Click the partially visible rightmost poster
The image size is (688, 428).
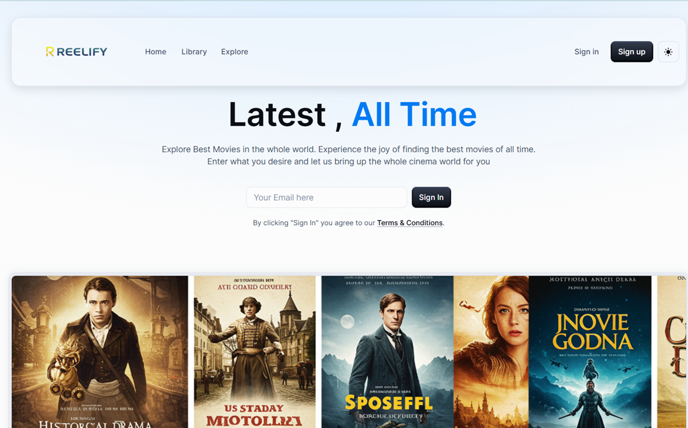click(672, 352)
